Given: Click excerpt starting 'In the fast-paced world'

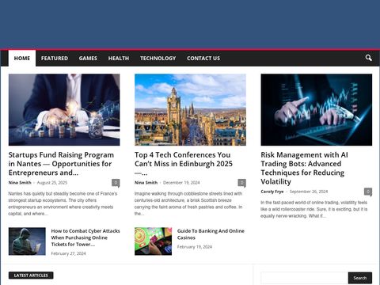Looking at the screenshot, I should click(x=314, y=209).
